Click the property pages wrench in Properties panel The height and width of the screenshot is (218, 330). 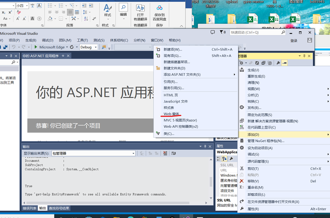click(231, 159)
